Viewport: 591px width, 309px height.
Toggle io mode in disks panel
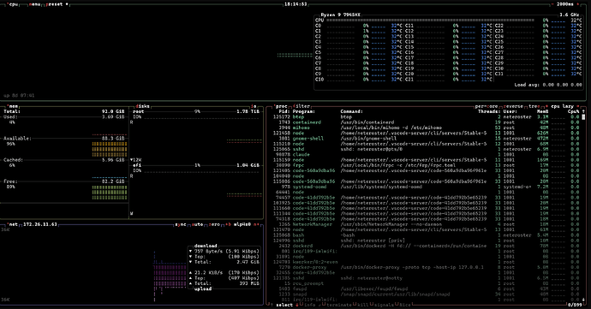pyautogui.click(x=254, y=106)
